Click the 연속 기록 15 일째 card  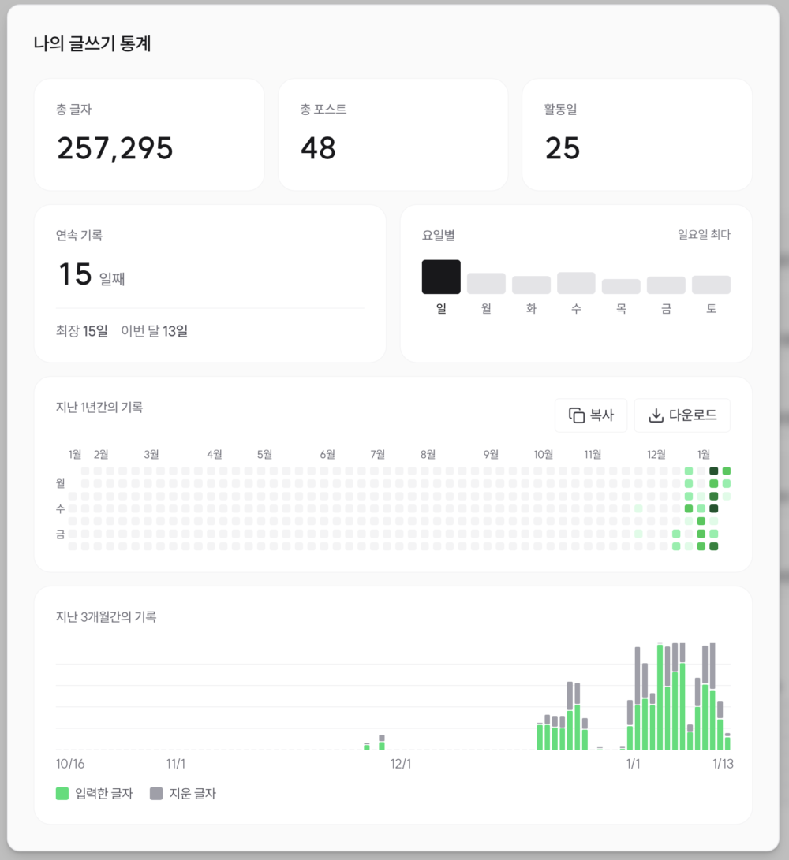tap(210, 284)
